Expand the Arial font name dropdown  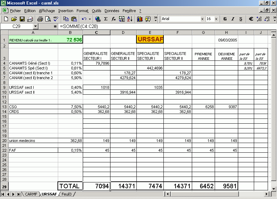coord(202,19)
